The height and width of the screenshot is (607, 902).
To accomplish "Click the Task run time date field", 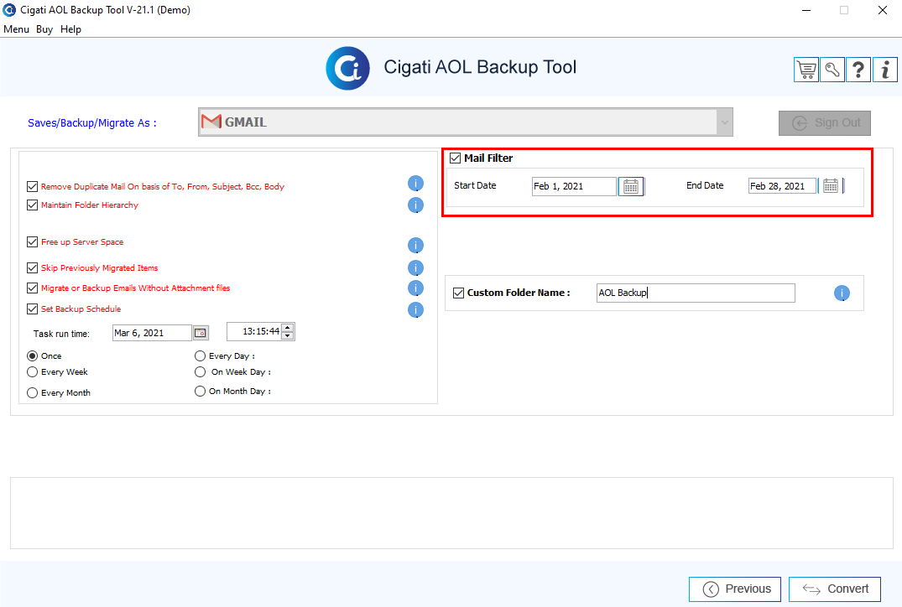I will 152,333.
